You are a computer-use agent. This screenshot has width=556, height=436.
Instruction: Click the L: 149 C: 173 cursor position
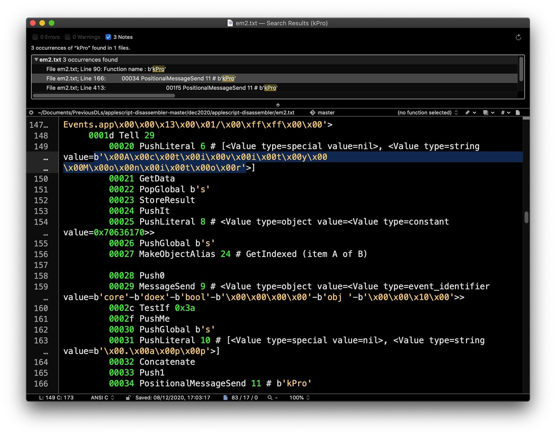click(56, 397)
